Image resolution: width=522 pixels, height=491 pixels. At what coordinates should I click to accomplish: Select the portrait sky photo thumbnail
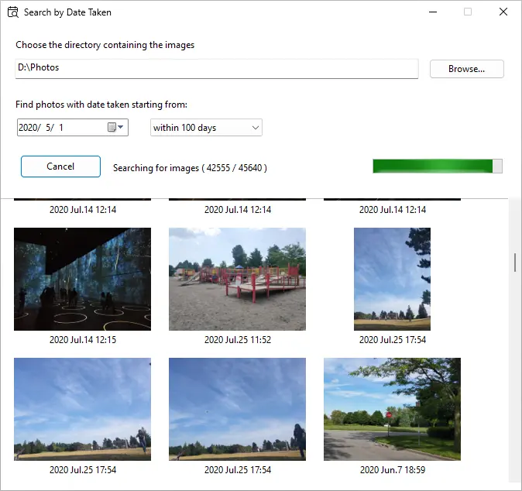[x=392, y=279]
